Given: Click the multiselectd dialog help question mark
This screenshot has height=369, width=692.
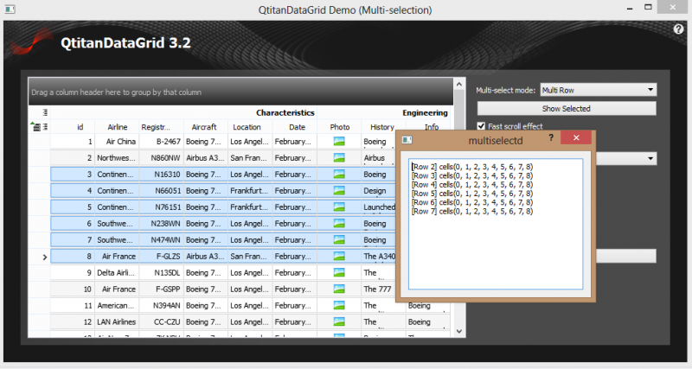Looking at the screenshot, I should coord(551,137).
